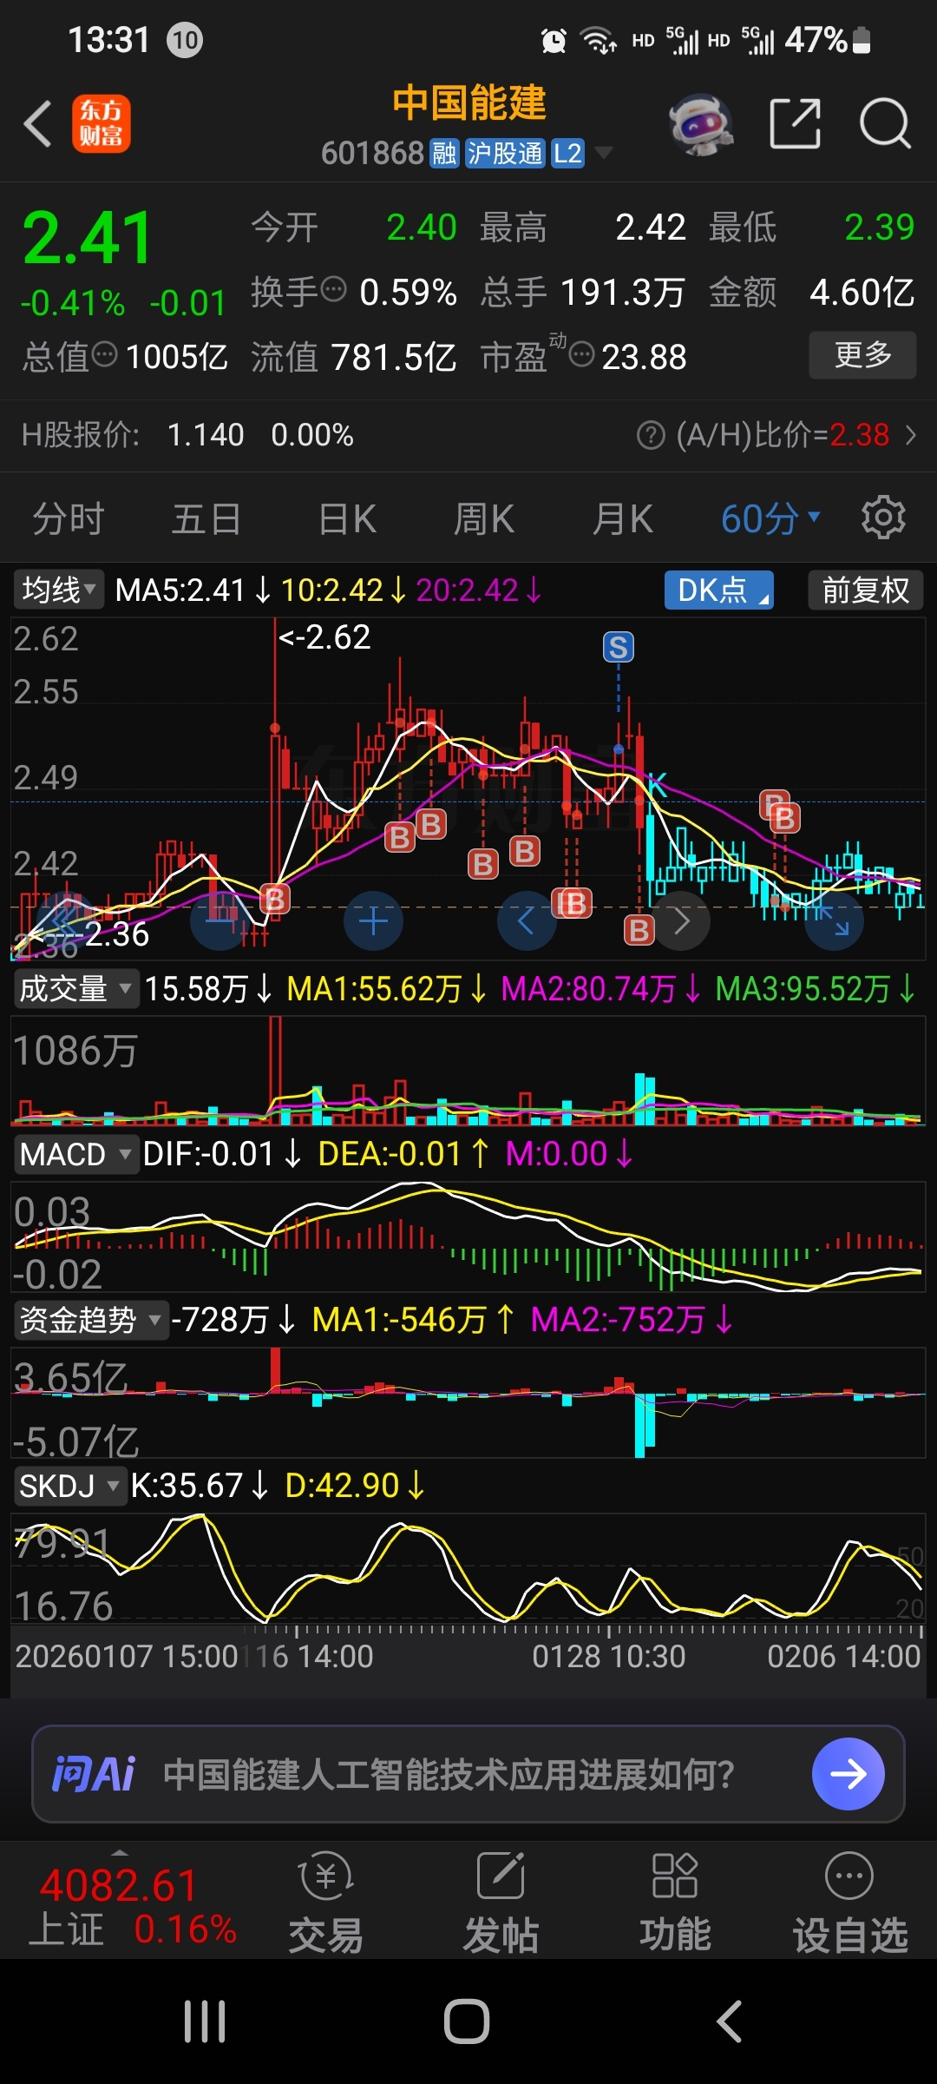
Task: Zoom out chart with minus circle
Action: [x=220, y=920]
